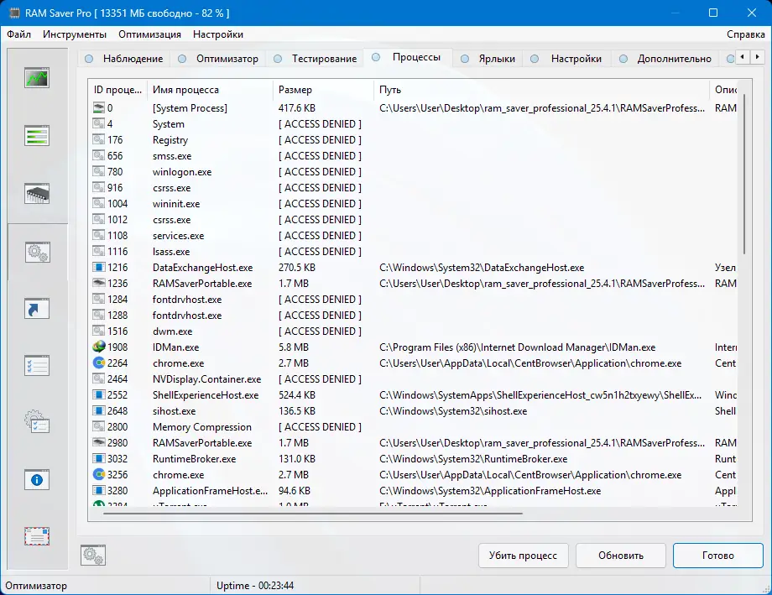Click the horizontal scrollbar of the process list
The image size is (772, 595).
(x=313, y=514)
